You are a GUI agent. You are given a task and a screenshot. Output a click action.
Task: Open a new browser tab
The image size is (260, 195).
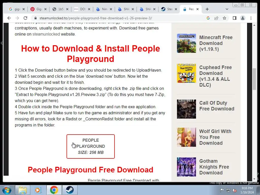coord(207,9)
